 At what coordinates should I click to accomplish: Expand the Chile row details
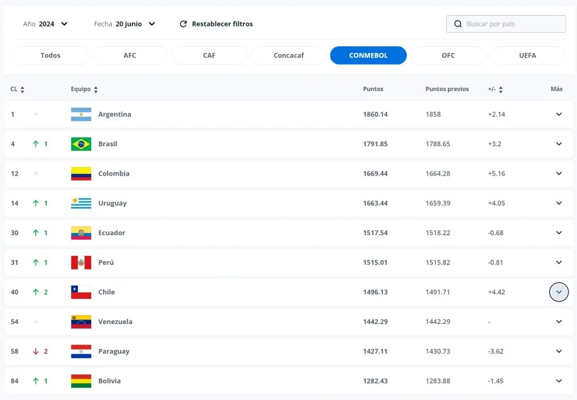(558, 292)
